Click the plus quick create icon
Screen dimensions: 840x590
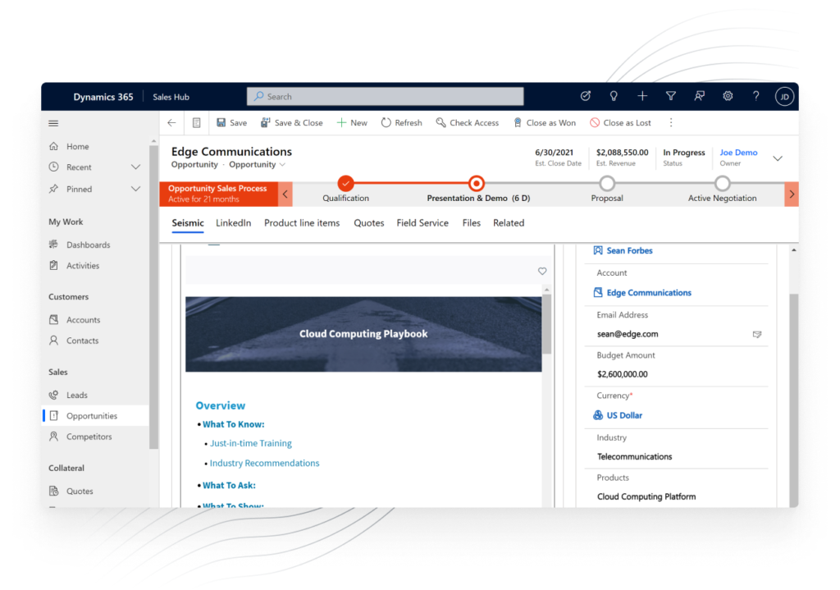[642, 96]
